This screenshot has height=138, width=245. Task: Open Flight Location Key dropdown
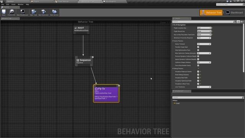click(204, 28)
